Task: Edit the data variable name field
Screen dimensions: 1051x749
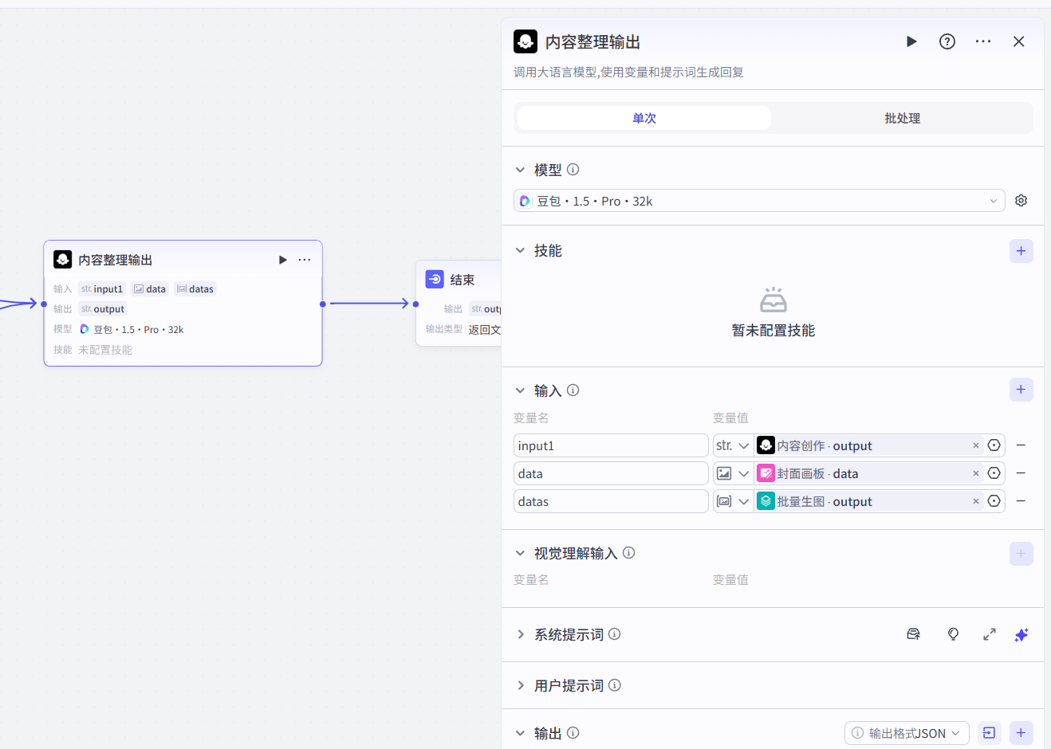Action: (611, 473)
